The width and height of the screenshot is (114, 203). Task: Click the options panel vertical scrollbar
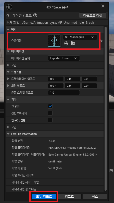tap(106, 109)
